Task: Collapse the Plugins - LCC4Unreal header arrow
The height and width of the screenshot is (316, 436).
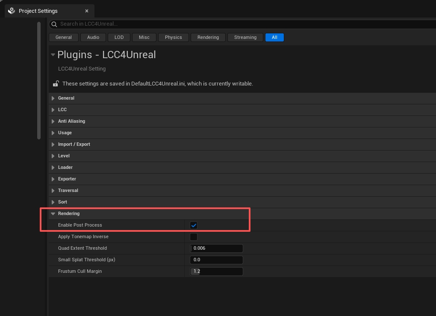Action: (x=53, y=55)
